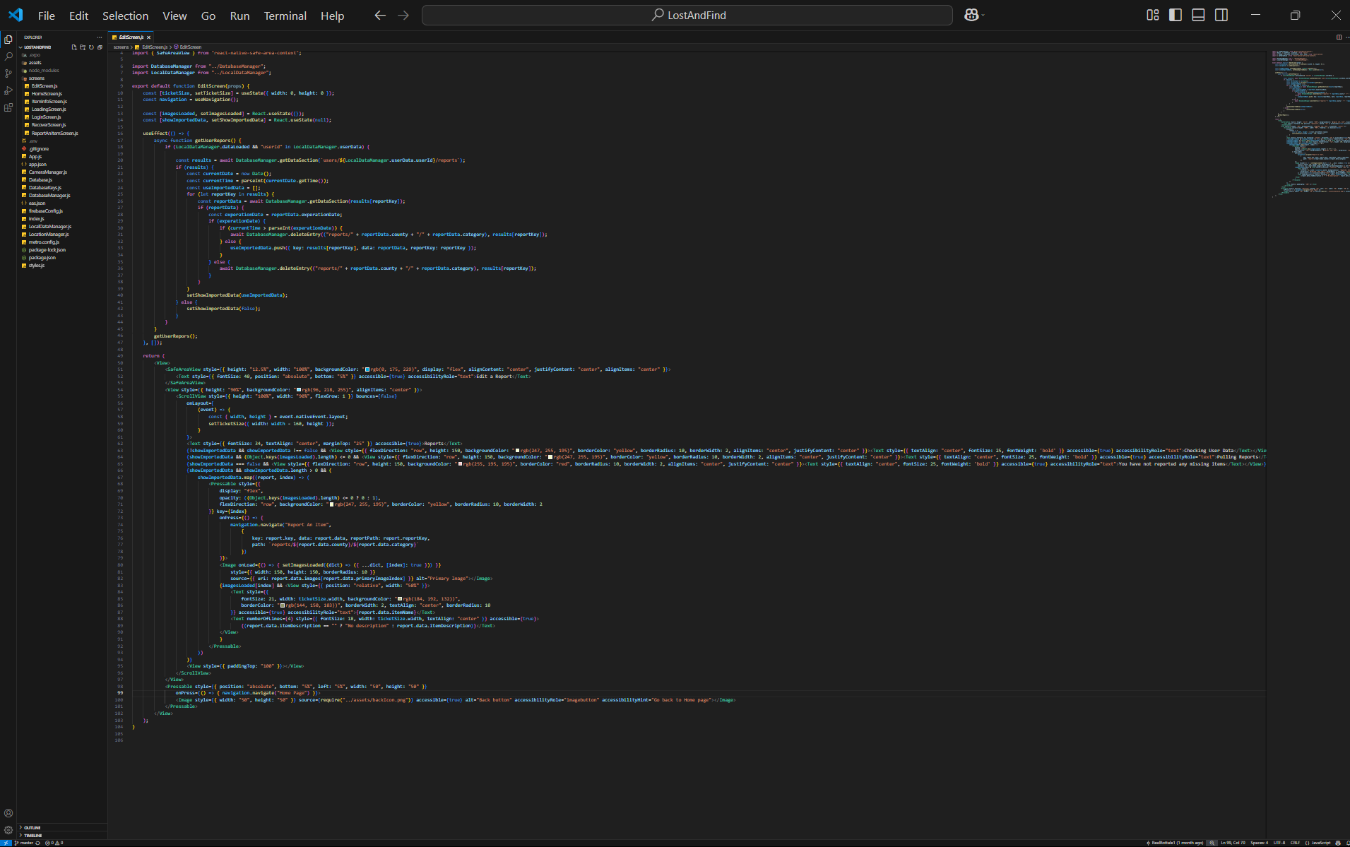Toggle the primary side bar
This screenshot has width=1350, height=847.
pos(1176,15)
